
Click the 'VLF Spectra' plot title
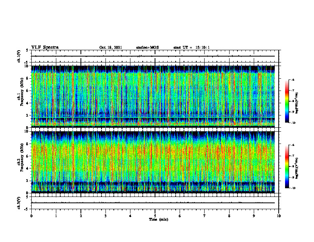pyautogui.click(x=45, y=47)
